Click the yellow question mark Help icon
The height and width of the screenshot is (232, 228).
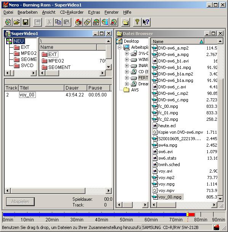[x=137, y=22]
